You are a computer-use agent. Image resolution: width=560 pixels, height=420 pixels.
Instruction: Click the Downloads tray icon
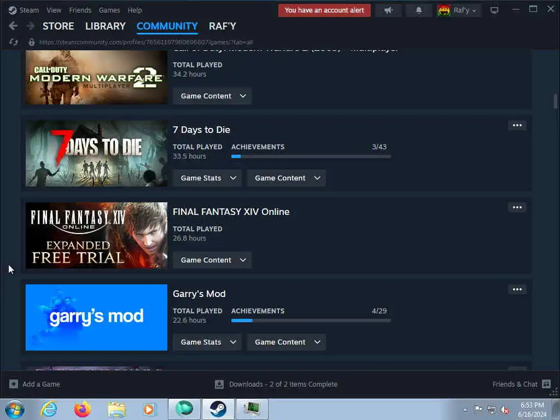[x=219, y=384]
